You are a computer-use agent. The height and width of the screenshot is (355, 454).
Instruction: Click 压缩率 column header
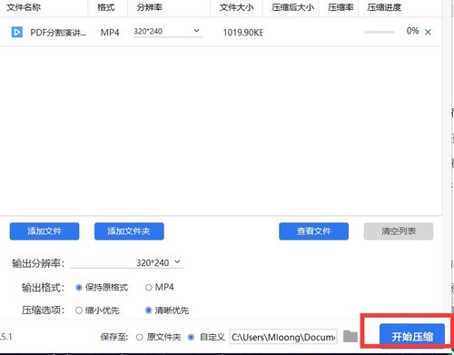(x=340, y=7)
